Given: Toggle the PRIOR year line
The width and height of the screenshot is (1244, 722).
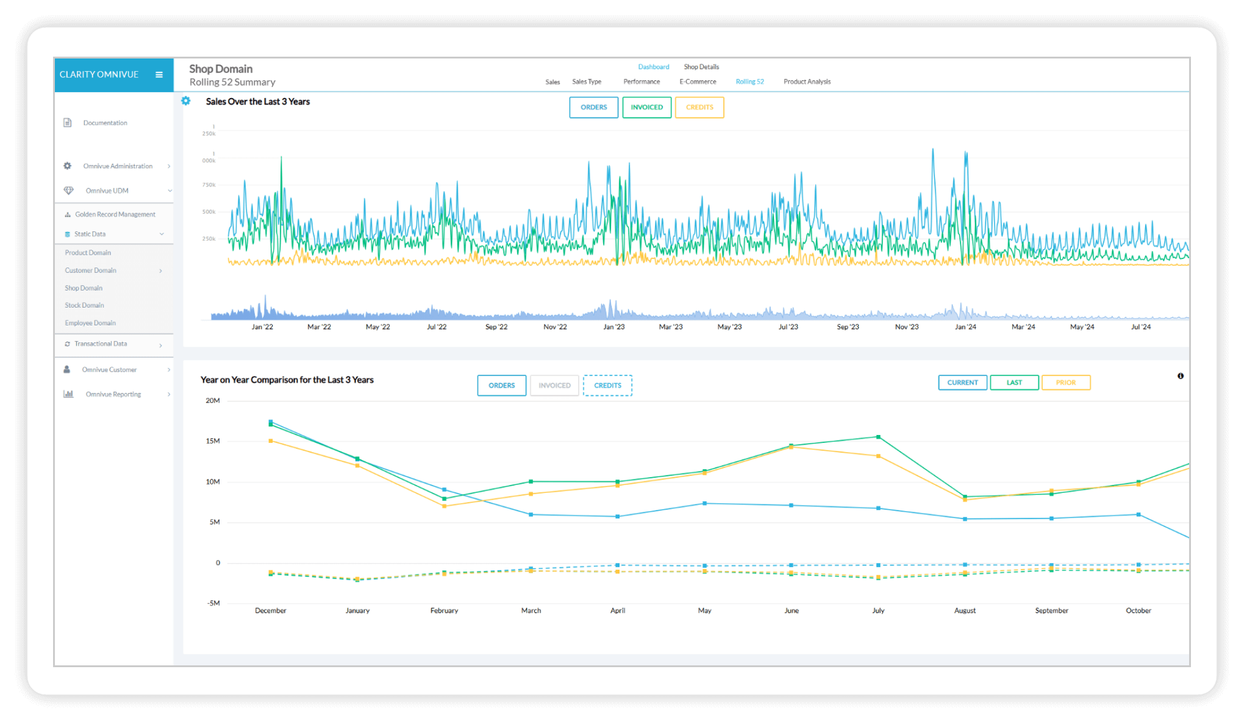Looking at the screenshot, I should coord(1065,383).
